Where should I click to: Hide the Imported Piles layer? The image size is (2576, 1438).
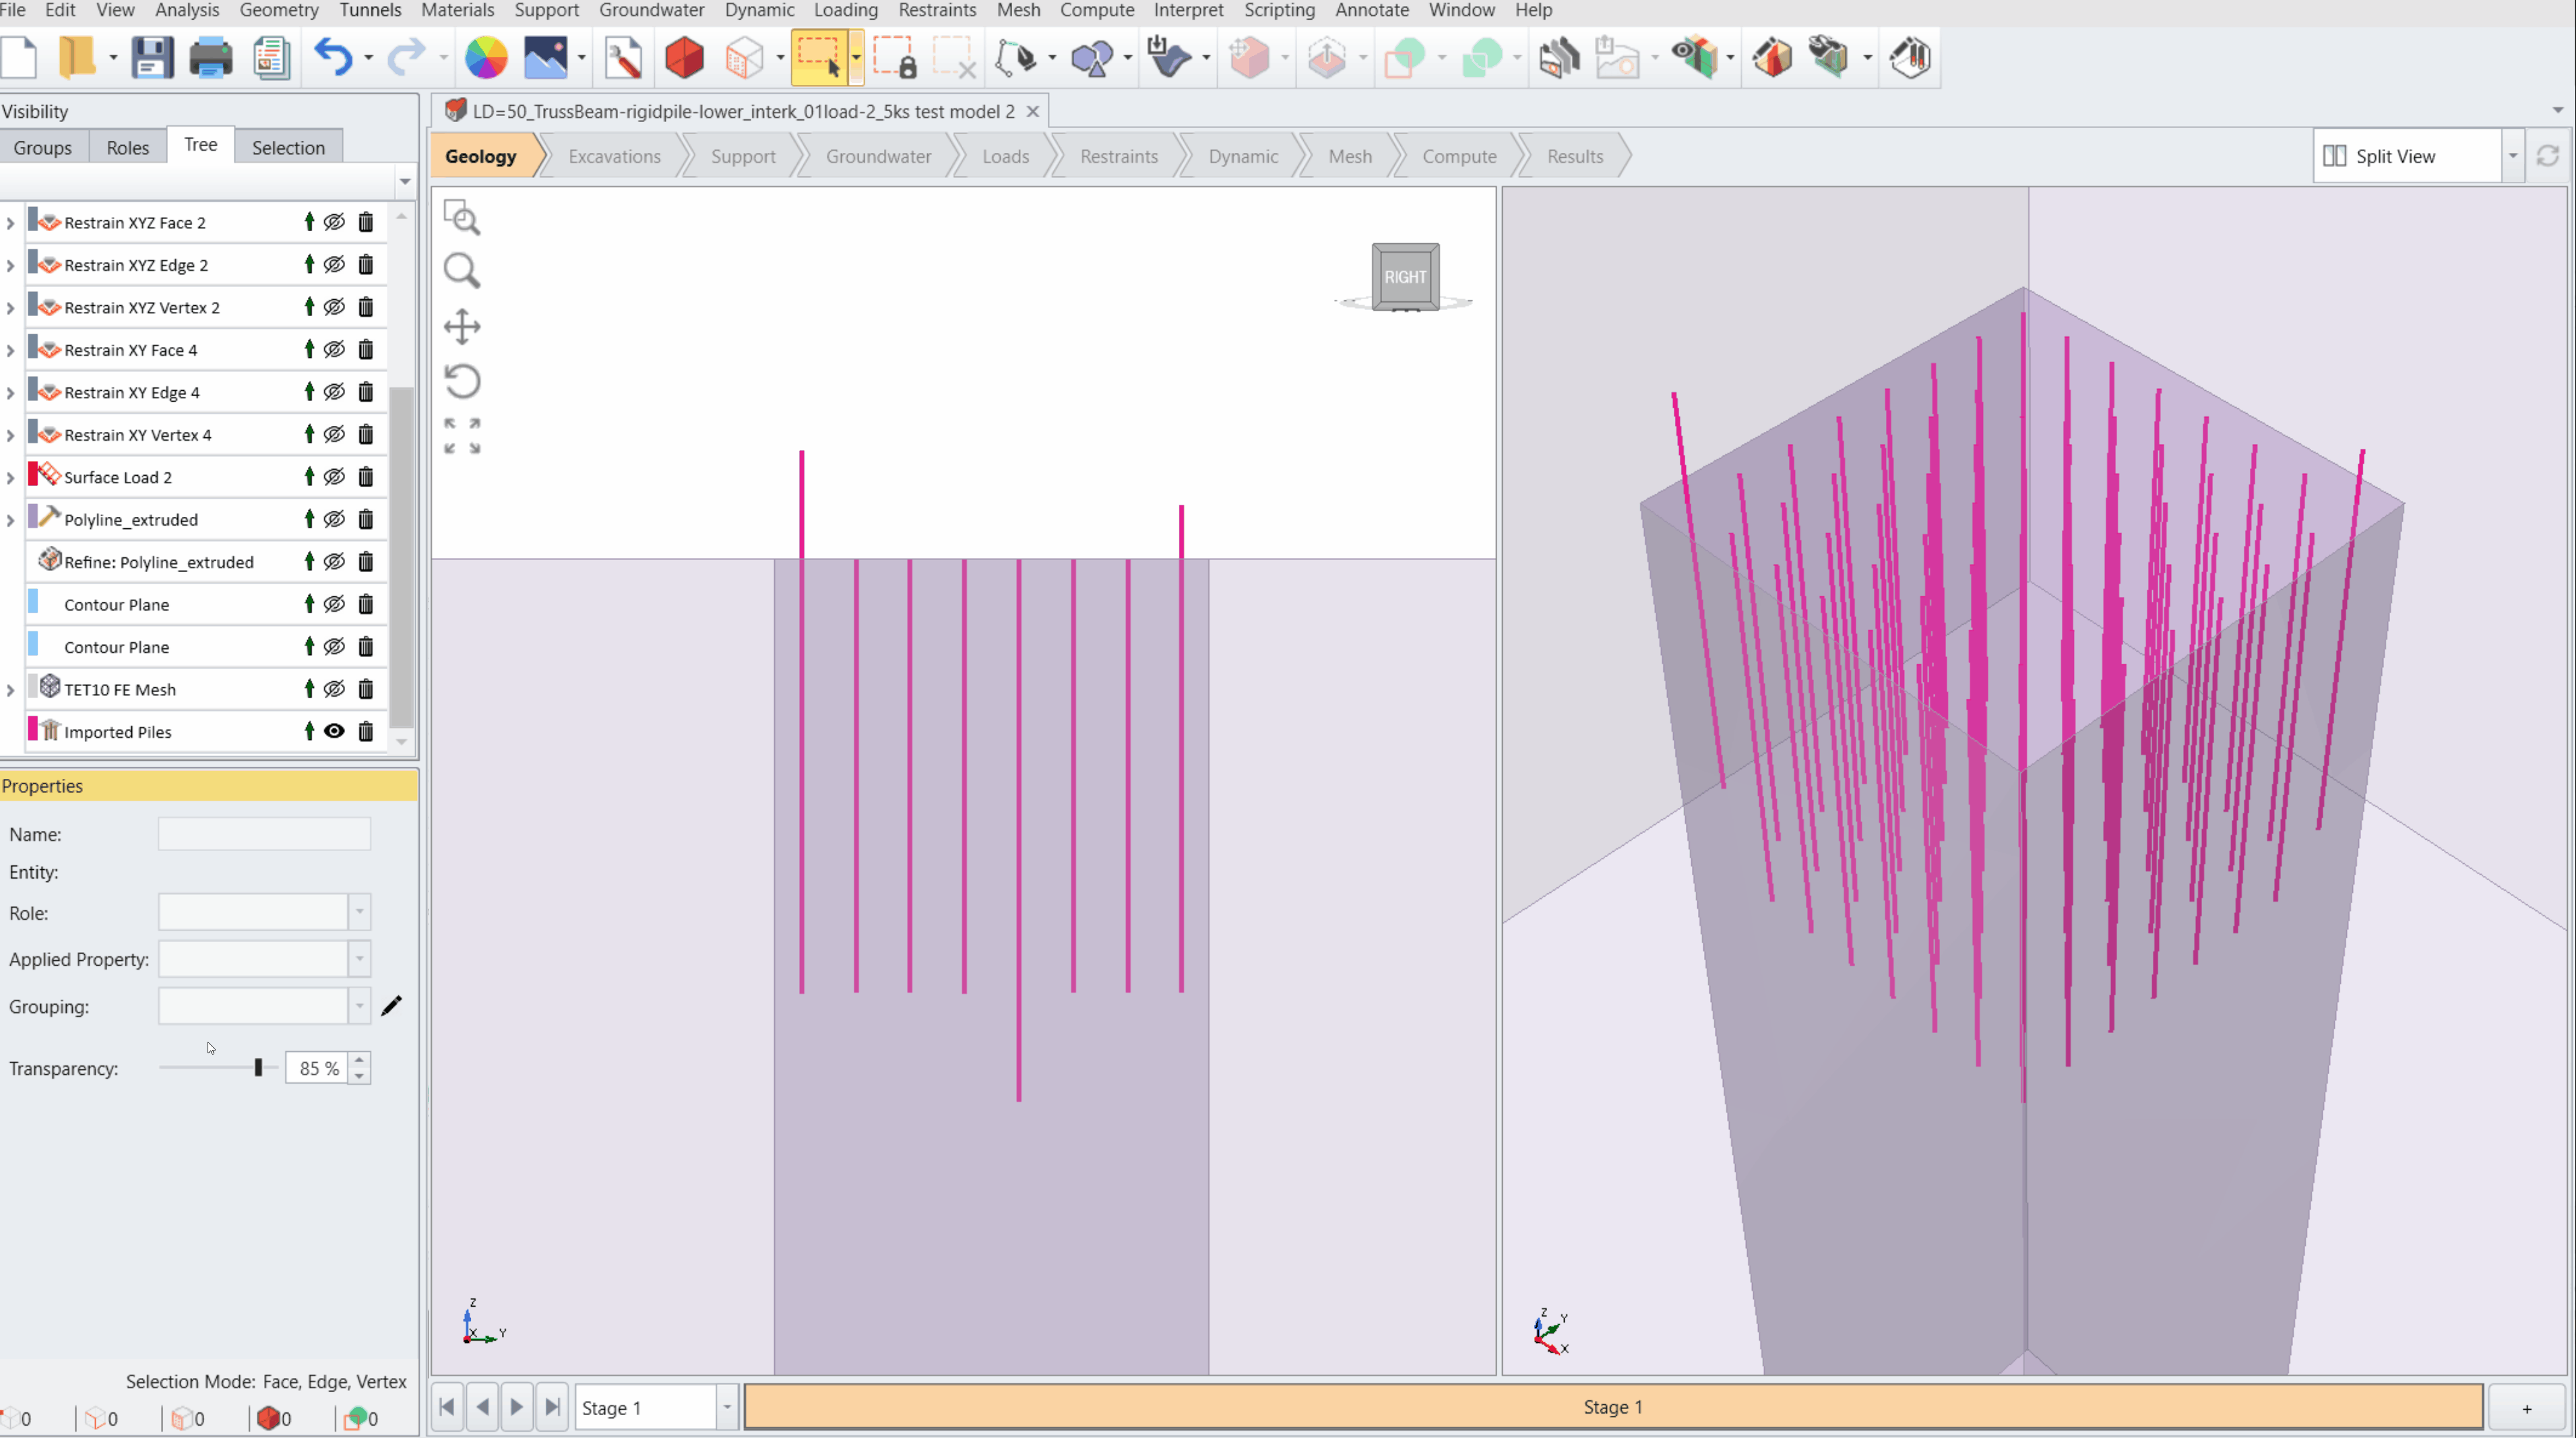tap(334, 732)
